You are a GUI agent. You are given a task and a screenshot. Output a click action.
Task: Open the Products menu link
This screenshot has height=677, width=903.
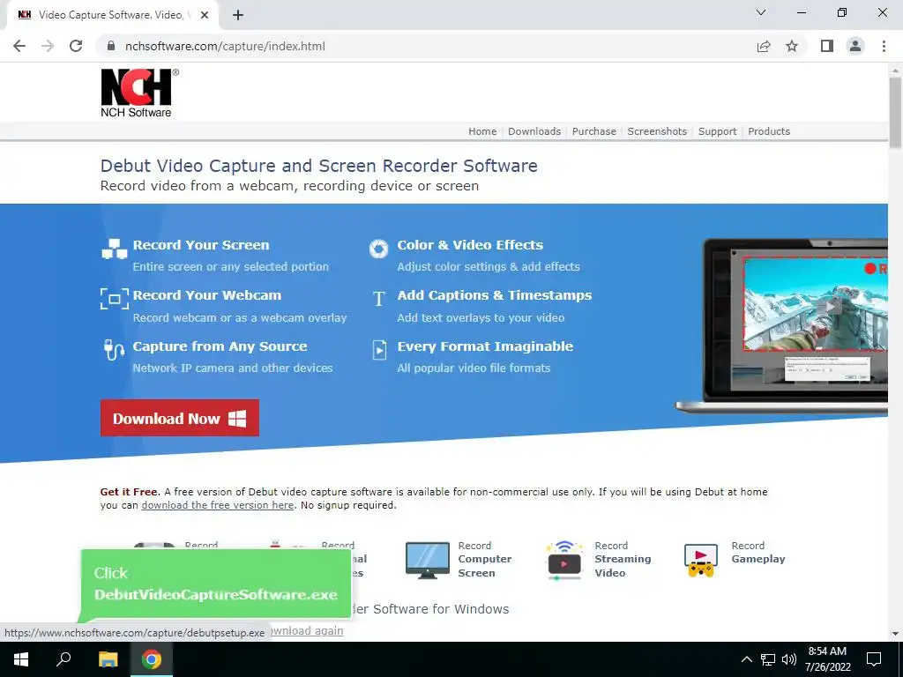(769, 131)
